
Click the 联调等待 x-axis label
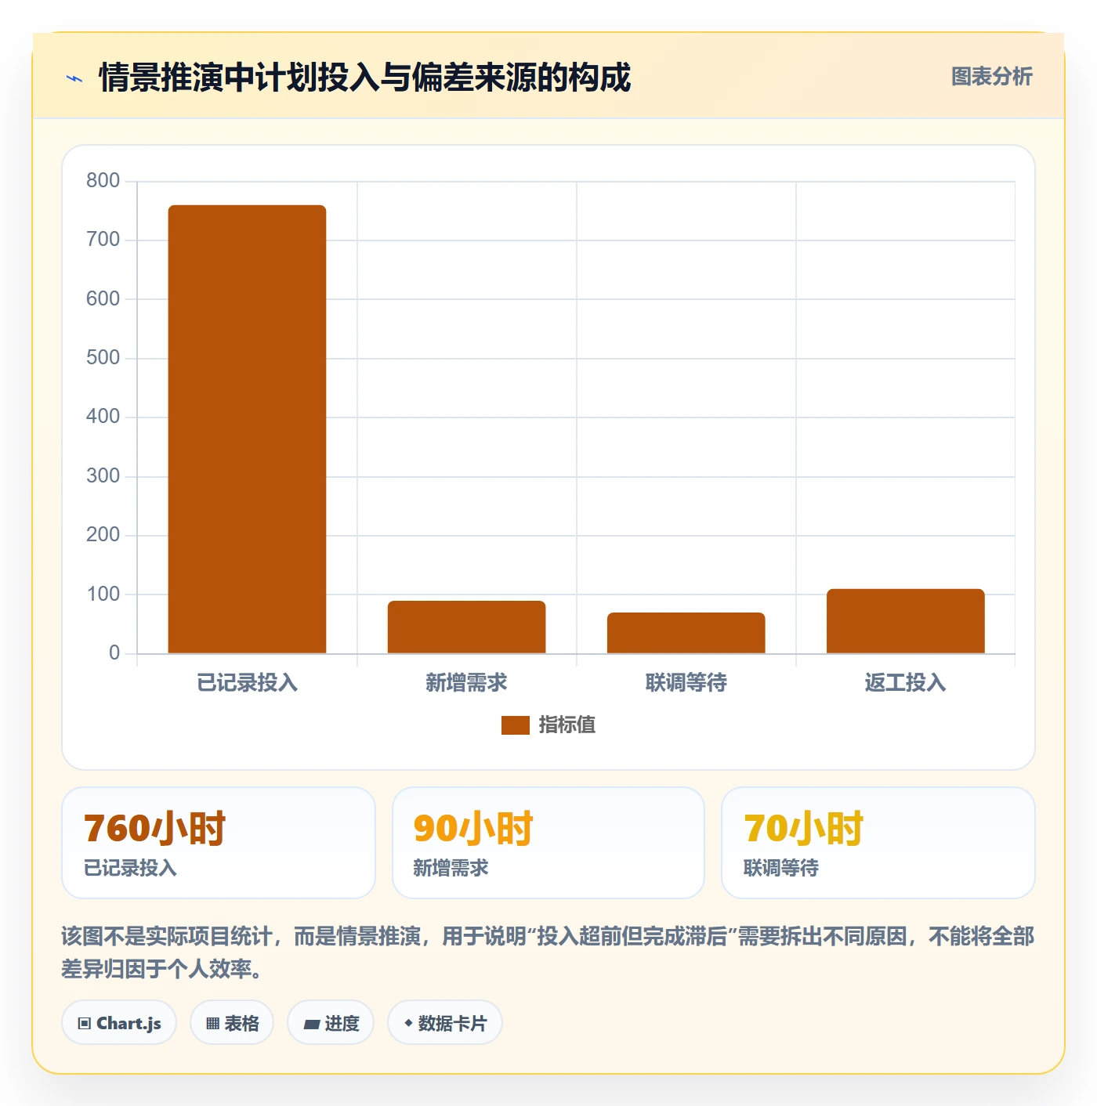pos(686,683)
